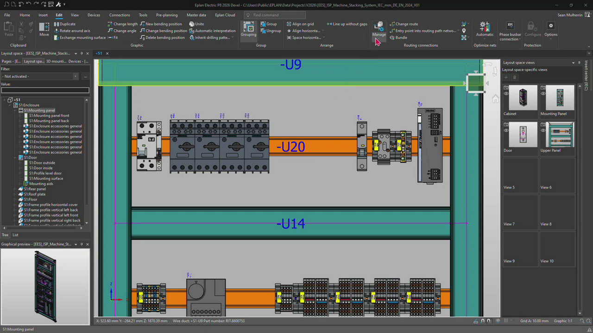Screen dimensions: 593x333
Task: Open the Pre-planning ribbon tab
Action: (166, 15)
